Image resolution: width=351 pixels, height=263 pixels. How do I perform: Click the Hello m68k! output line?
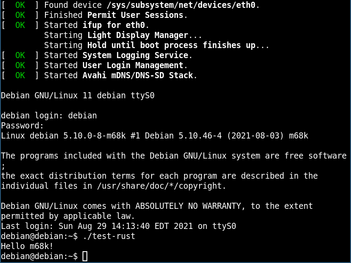click(27, 246)
